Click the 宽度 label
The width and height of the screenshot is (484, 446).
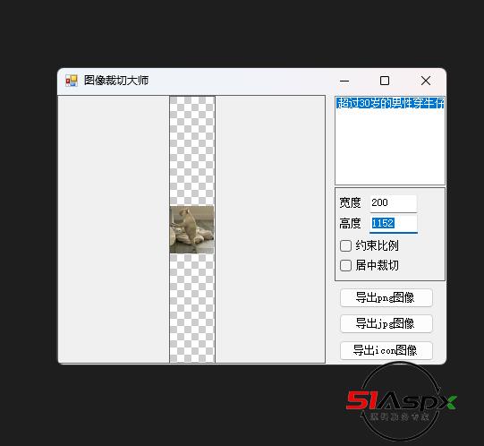(350, 203)
